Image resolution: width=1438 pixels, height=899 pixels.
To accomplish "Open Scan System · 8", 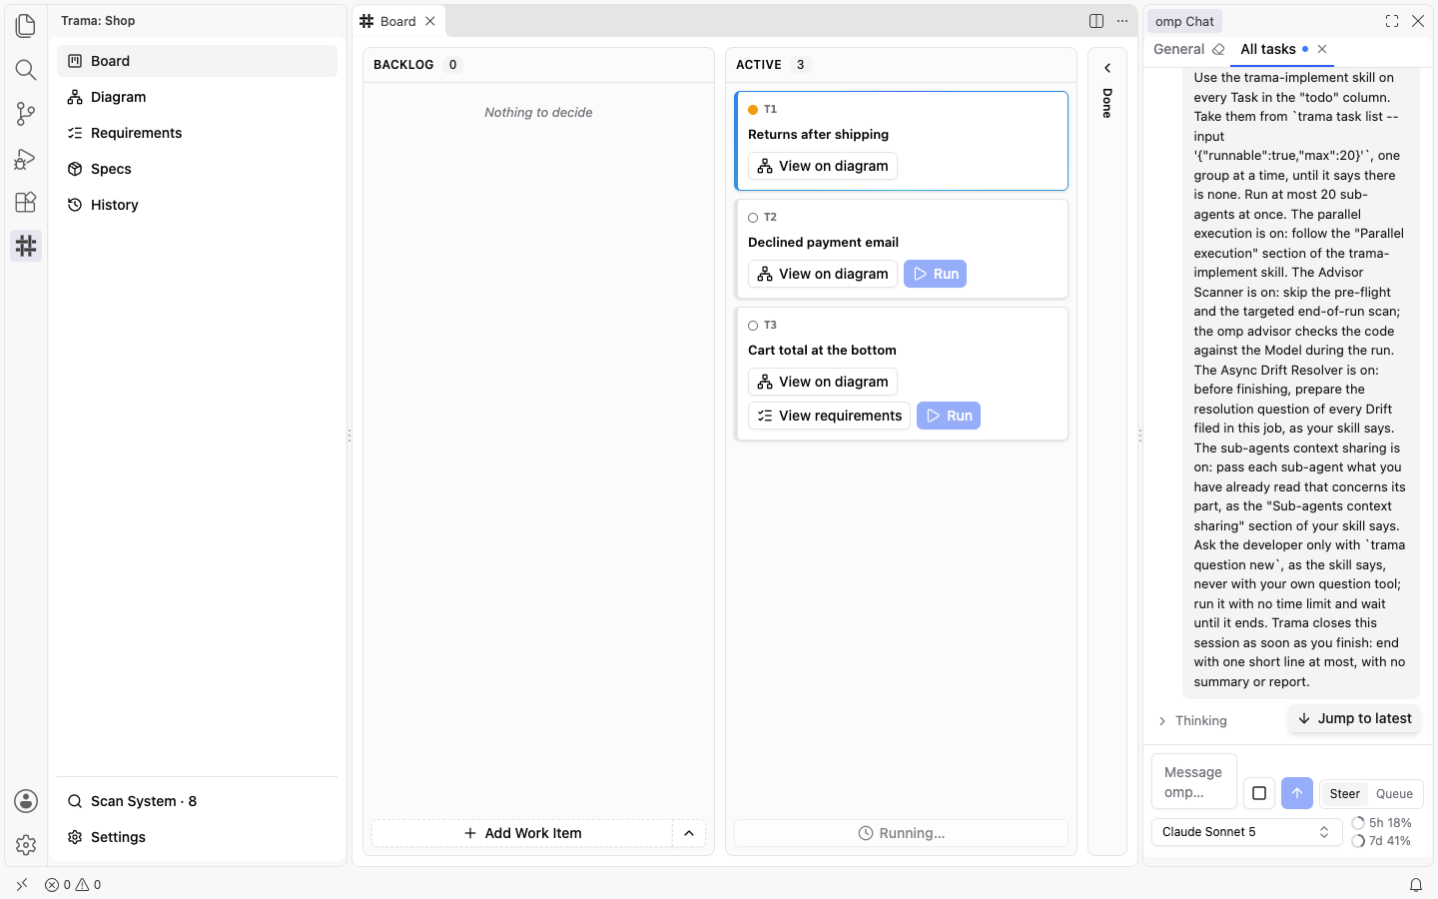I will [197, 801].
